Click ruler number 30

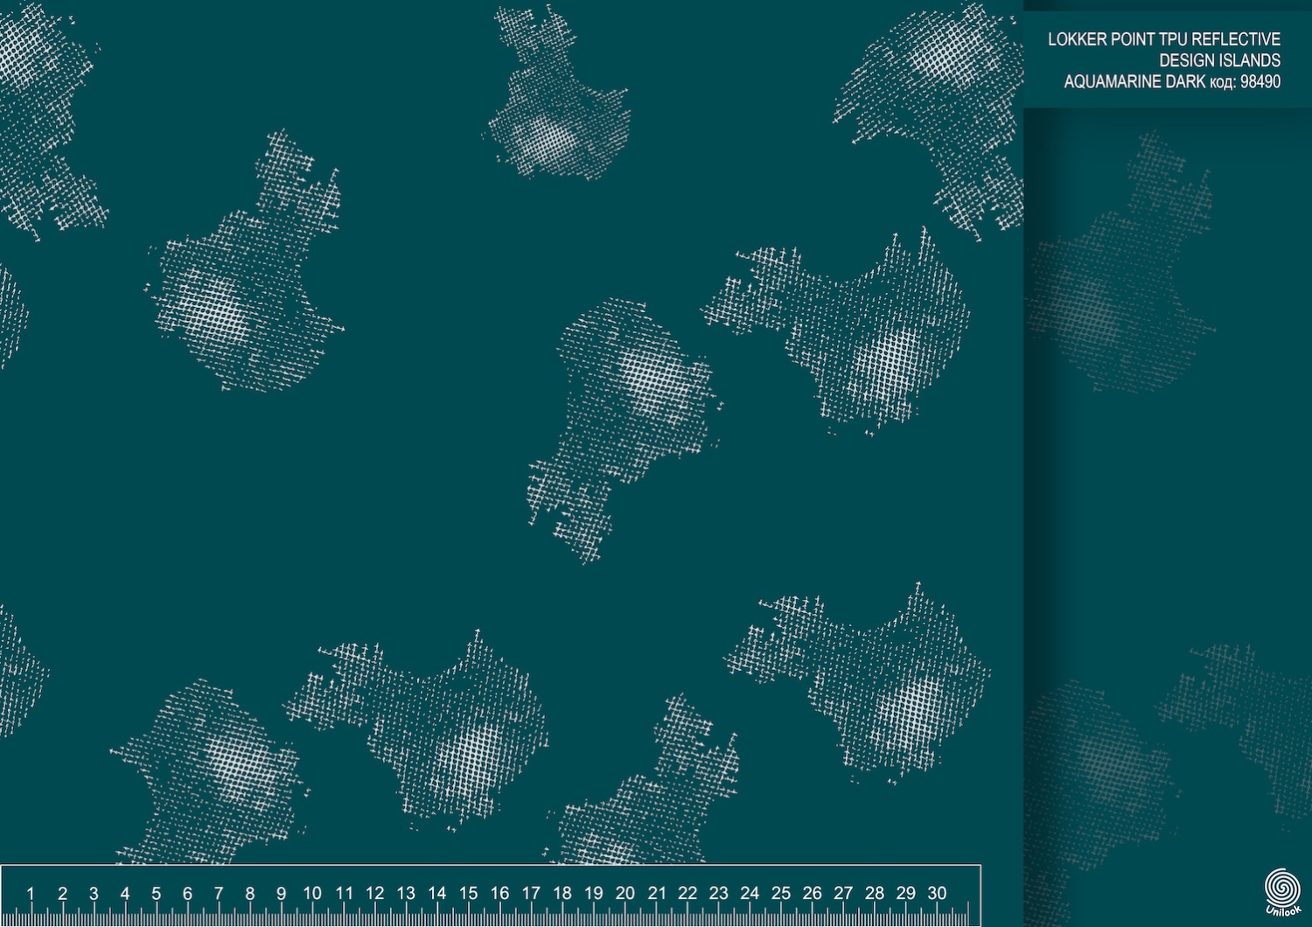(937, 894)
